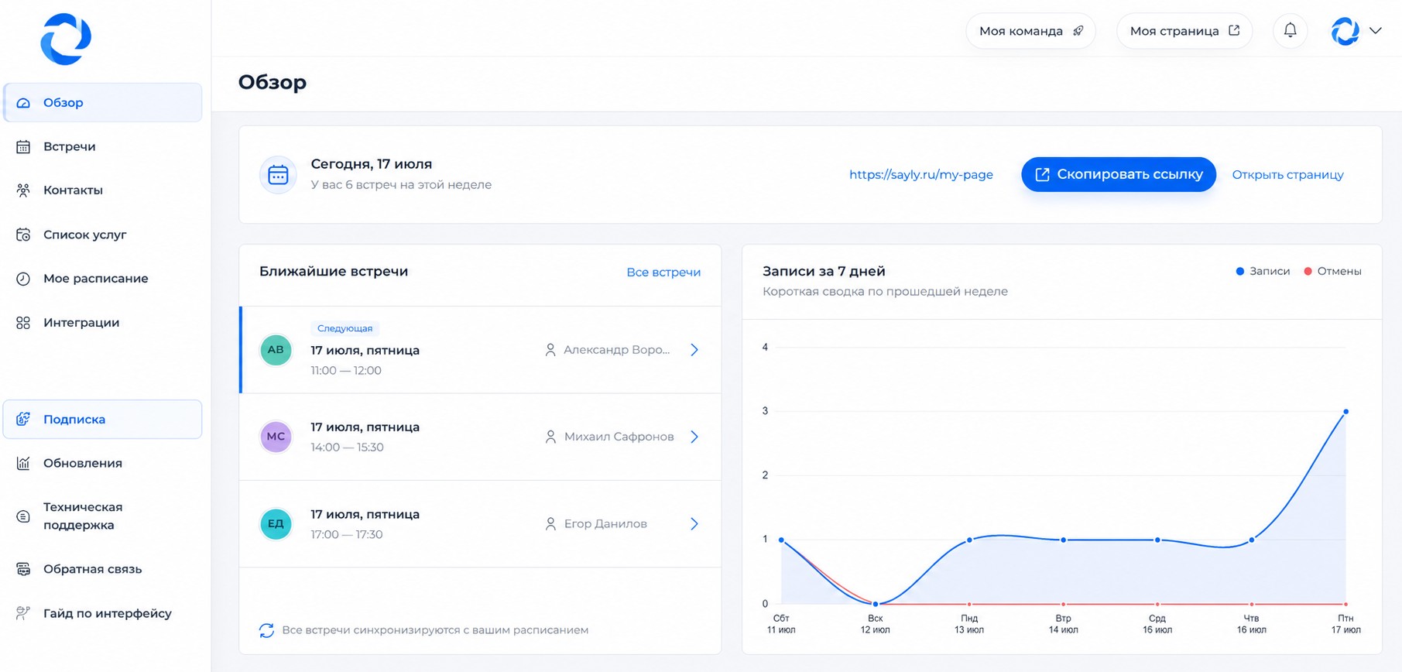Screen dimensions: 1402x672
Task: Open Михаил Сафронов meeting chevron
Action: 694,437
